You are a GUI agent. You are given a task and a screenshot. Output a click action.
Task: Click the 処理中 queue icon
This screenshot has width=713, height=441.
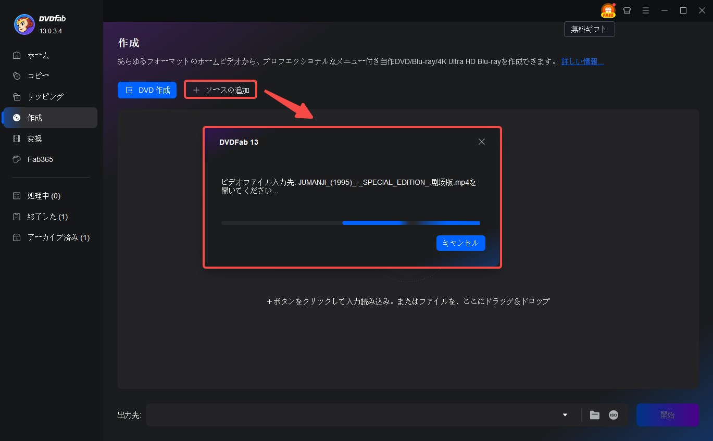17,196
